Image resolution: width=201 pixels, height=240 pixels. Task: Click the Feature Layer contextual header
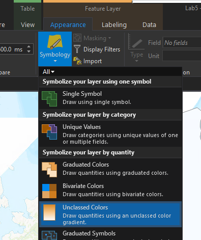[x=103, y=9]
